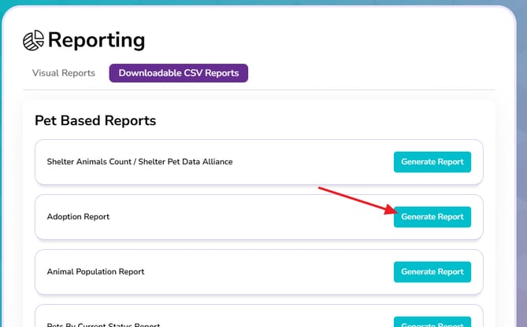Generate the Adoption Report

tap(432, 217)
